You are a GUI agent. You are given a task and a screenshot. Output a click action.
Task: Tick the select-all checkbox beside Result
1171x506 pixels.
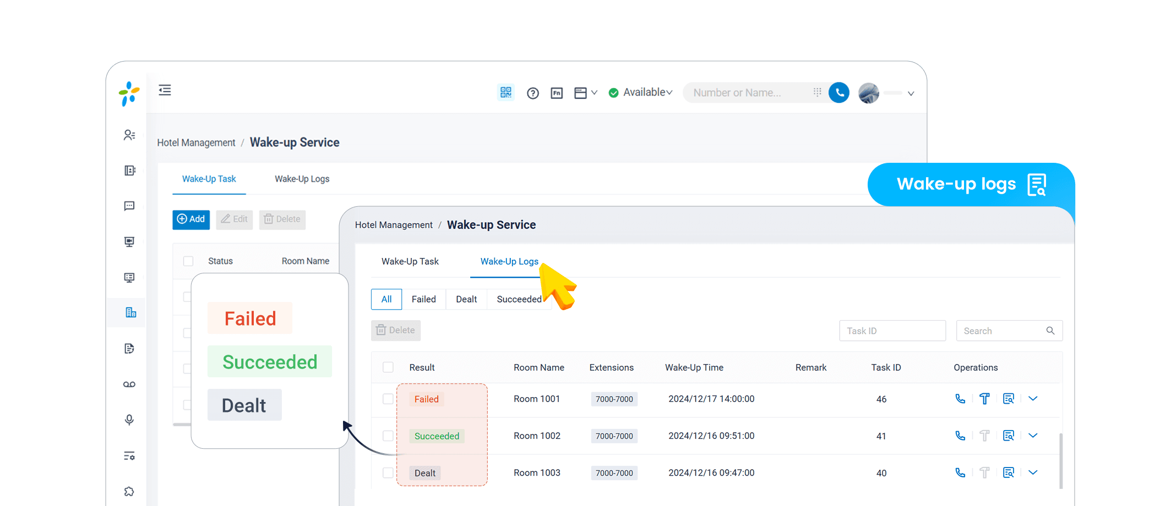pyautogui.click(x=388, y=367)
